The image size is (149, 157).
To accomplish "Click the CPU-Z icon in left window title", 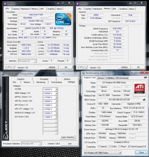I will coord(5,4).
